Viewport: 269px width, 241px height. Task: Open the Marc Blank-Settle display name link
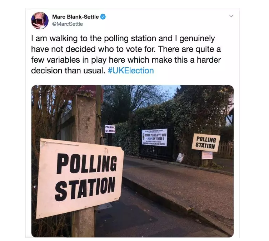click(75, 17)
